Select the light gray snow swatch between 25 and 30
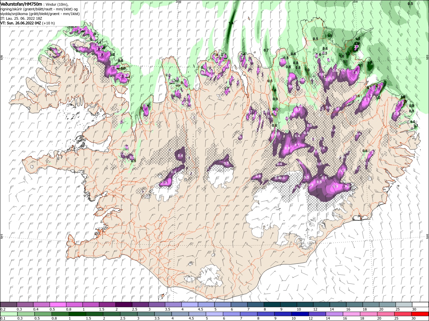Viewport: 429px width, 321px height. tap(403, 305)
